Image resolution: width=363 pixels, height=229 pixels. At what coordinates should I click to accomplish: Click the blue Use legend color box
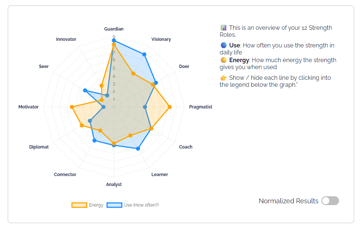(114, 205)
